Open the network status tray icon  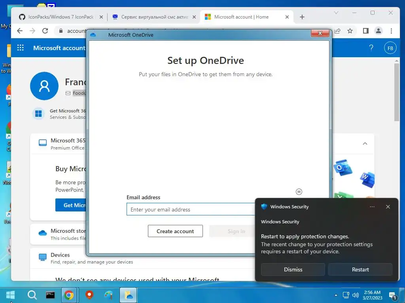346,295
